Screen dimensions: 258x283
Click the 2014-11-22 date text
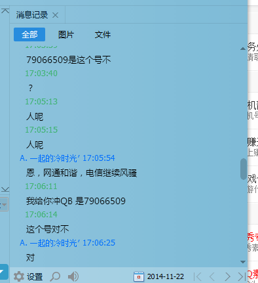click(166, 276)
